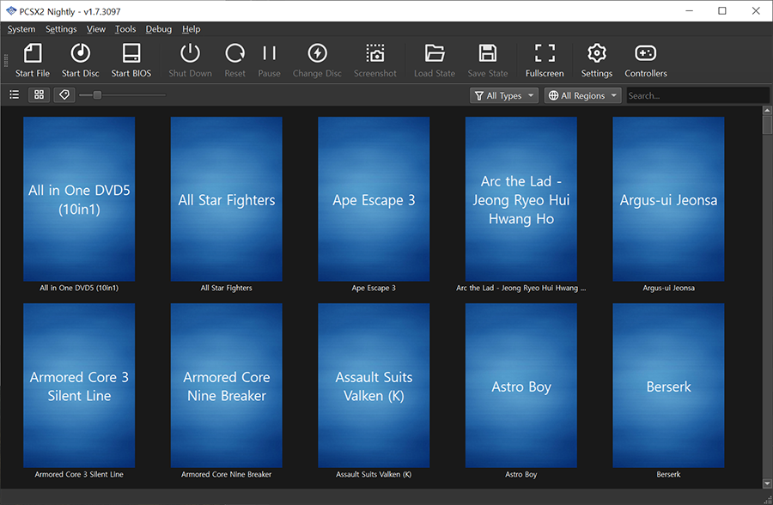Click the Save State floppy icon

pos(487,60)
